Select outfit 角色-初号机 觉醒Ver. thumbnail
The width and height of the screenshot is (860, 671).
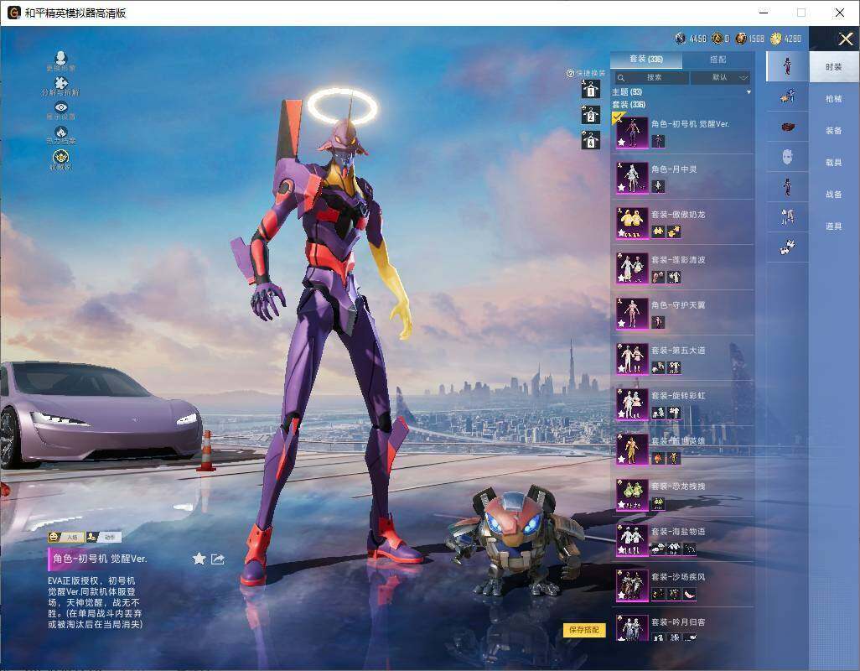632,133
